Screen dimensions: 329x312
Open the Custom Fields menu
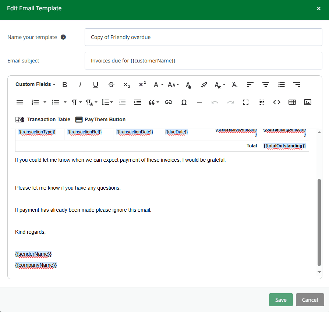click(35, 84)
